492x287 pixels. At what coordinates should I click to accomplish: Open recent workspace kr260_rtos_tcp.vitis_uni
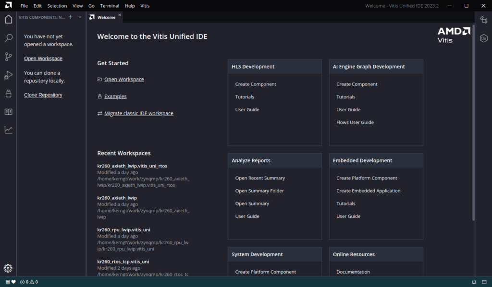point(123,262)
